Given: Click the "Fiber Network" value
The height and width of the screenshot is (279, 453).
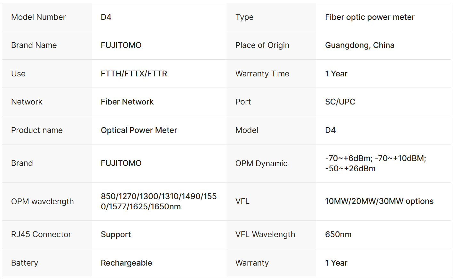Looking at the screenshot, I should pyautogui.click(x=127, y=102).
